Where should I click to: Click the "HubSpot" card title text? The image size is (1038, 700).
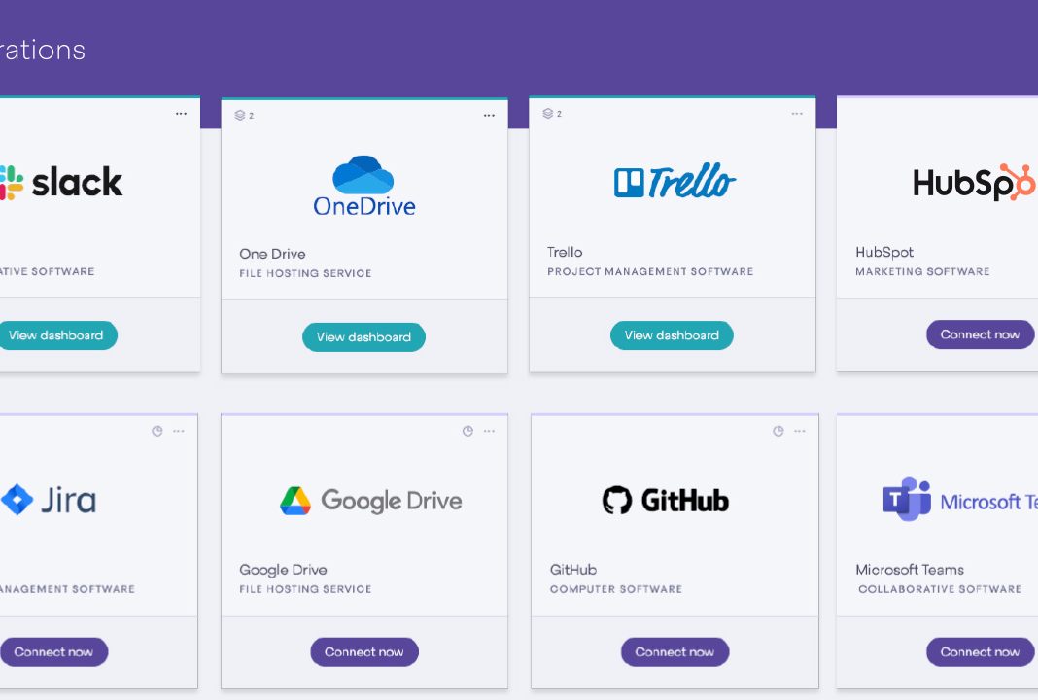(x=884, y=252)
